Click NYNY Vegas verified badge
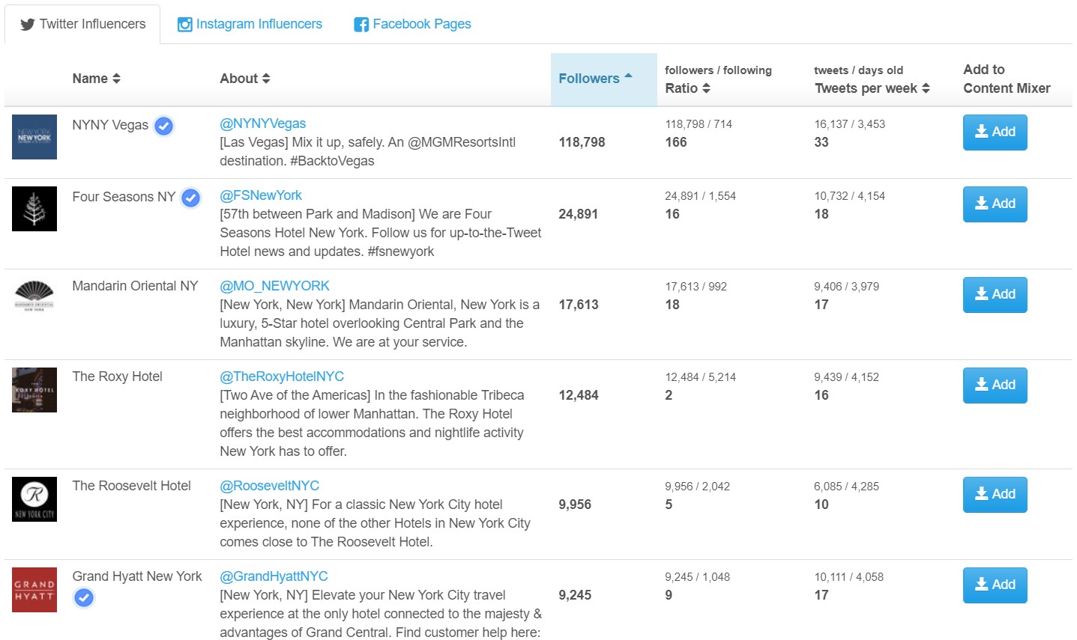 164,126
